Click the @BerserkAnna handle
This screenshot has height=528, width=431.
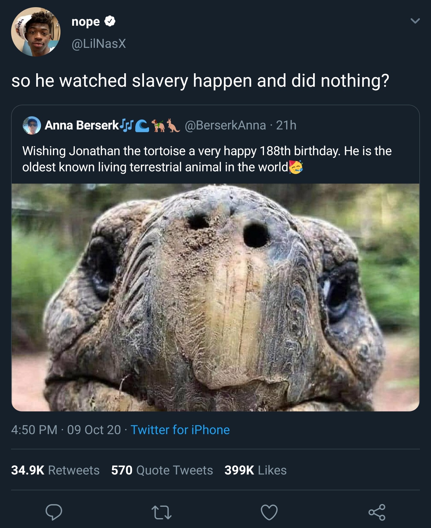pos(225,125)
